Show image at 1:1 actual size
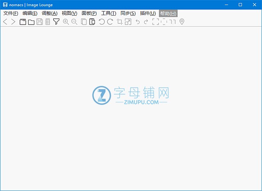 pyautogui.click(x=173, y=22)
